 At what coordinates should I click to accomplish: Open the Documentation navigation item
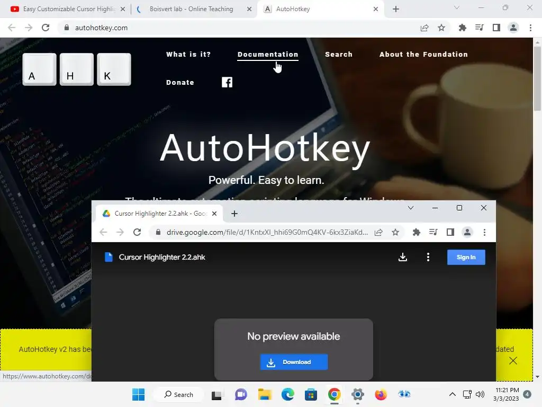[x=267, y=55]
